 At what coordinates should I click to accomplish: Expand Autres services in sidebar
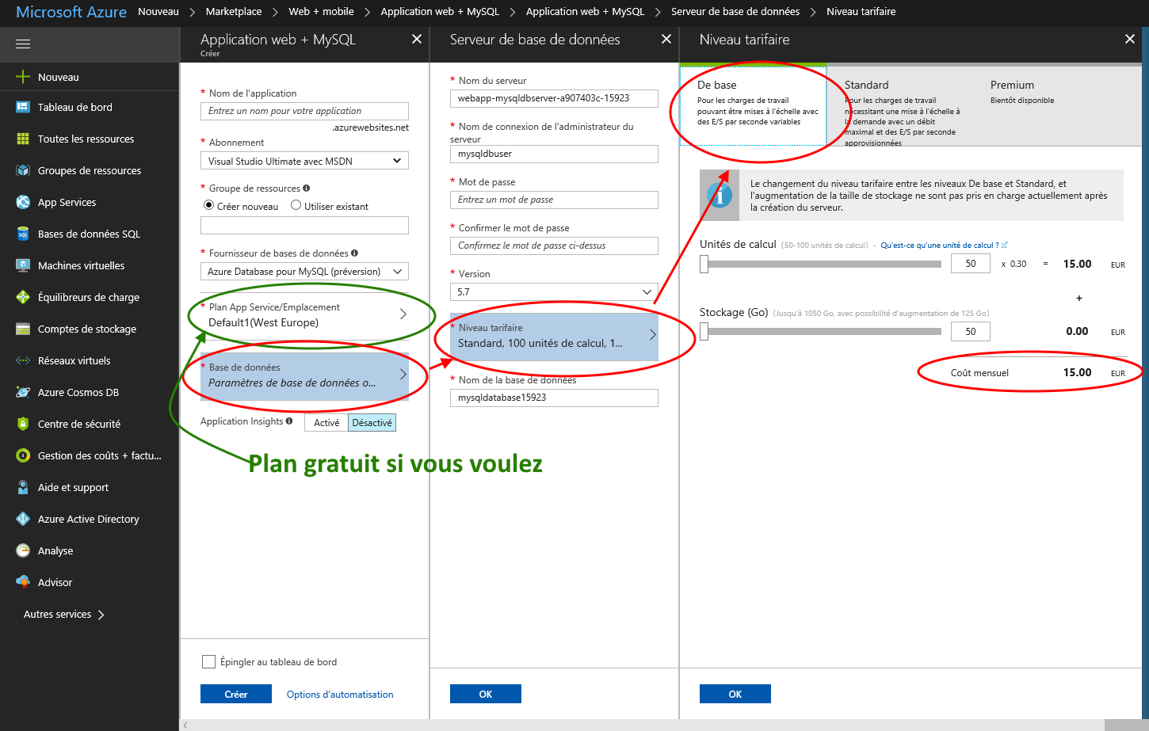point(64,615)
